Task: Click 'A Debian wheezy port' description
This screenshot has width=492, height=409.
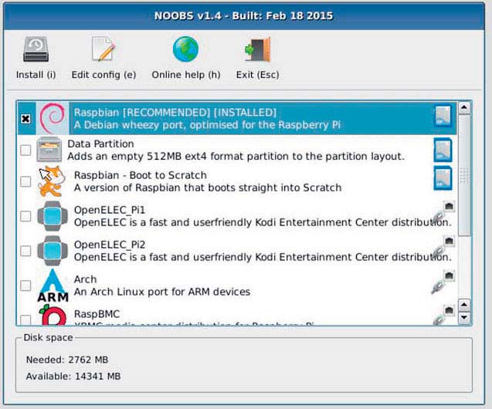Action: 207,125
